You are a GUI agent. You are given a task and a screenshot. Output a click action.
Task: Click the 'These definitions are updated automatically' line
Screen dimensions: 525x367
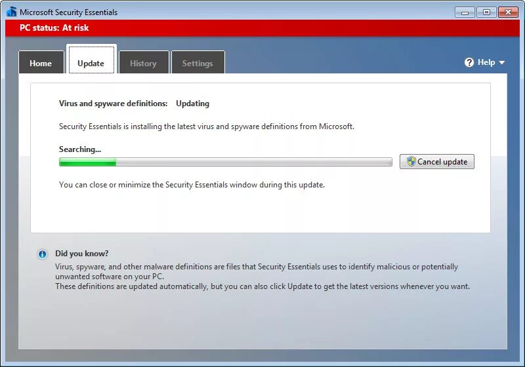tap(262, 286)
